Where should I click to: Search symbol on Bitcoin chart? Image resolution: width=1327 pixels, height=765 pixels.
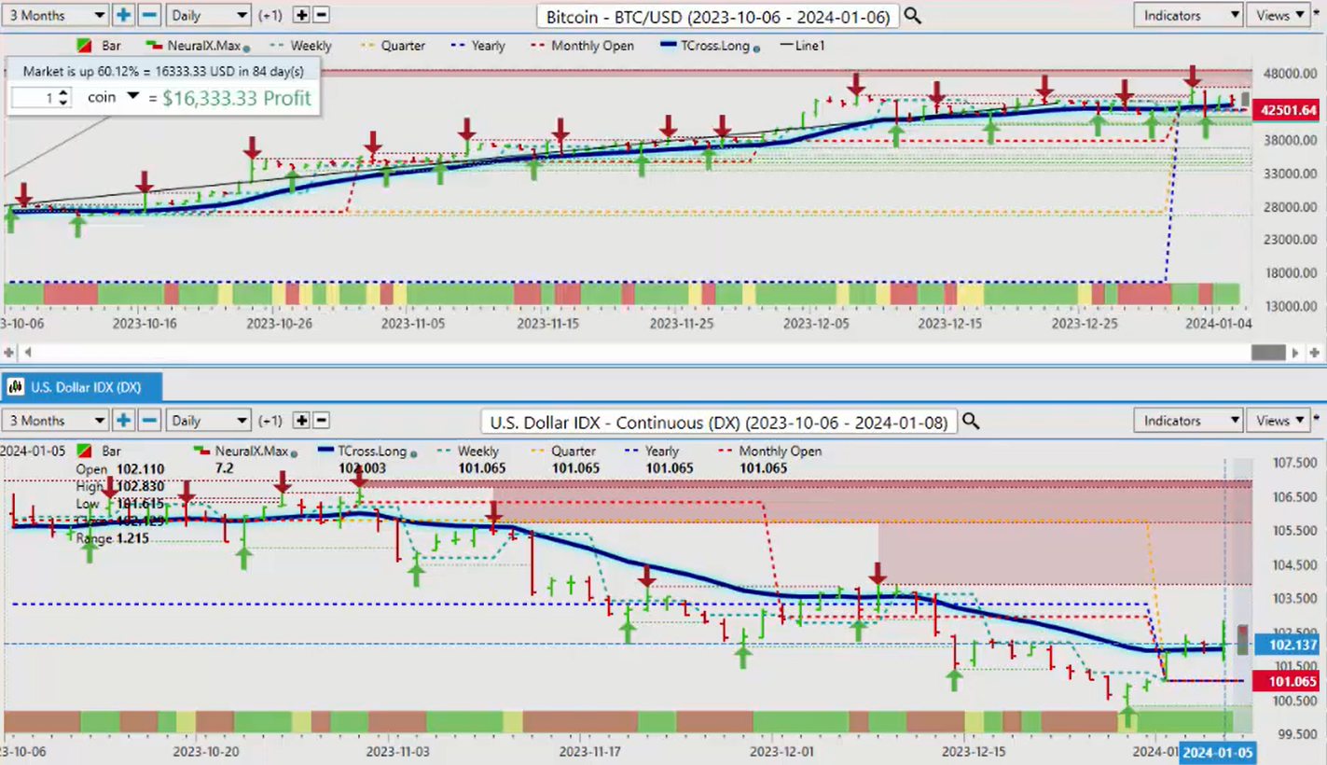coord(912,16)
